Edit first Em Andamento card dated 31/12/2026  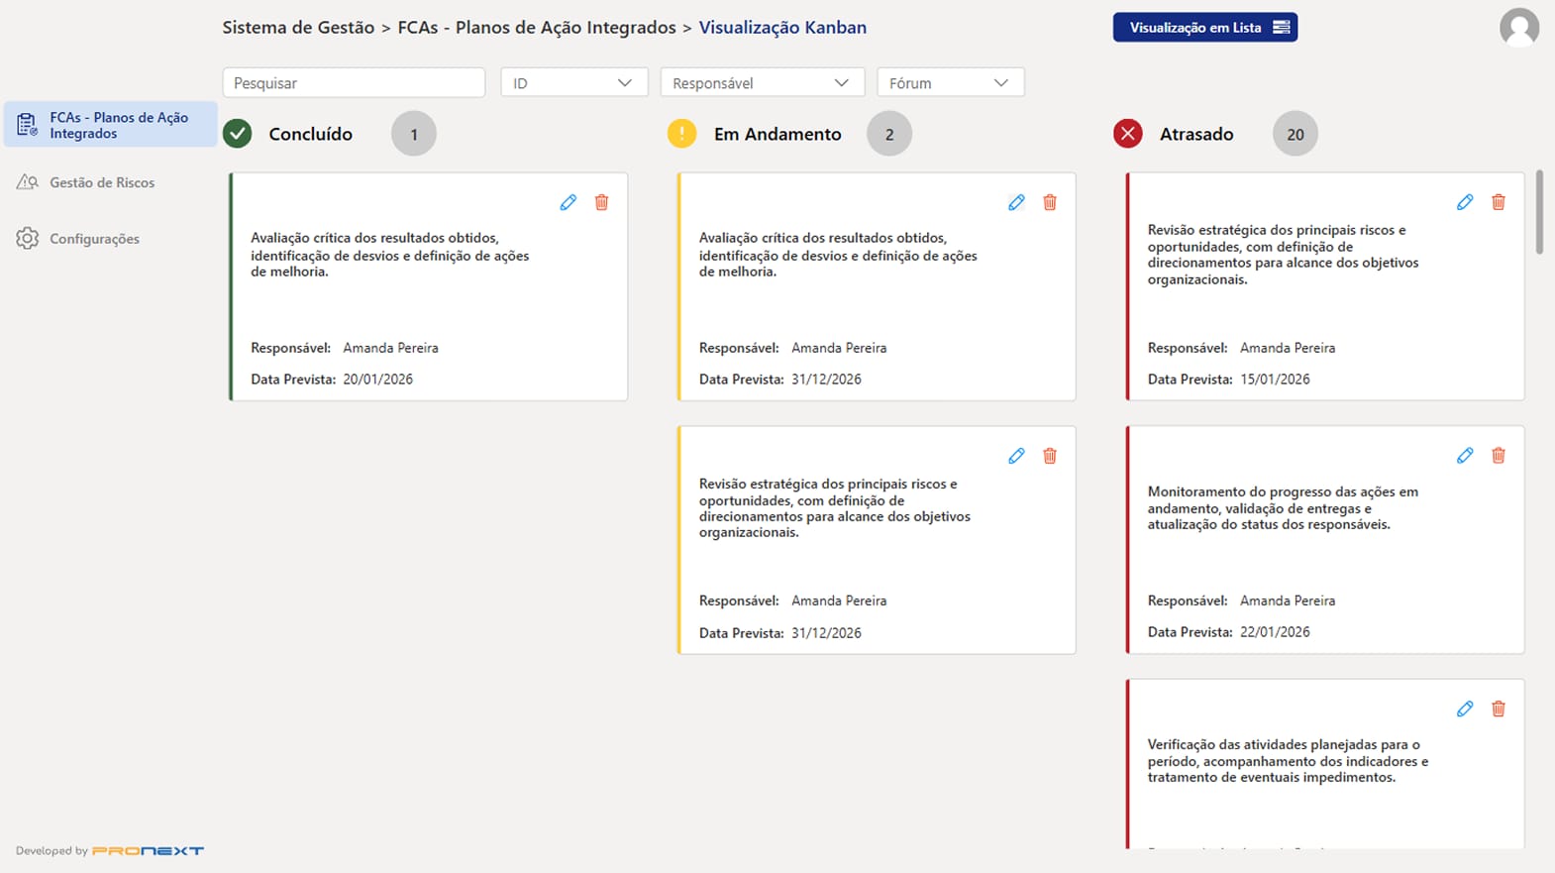click(1016, 202)
